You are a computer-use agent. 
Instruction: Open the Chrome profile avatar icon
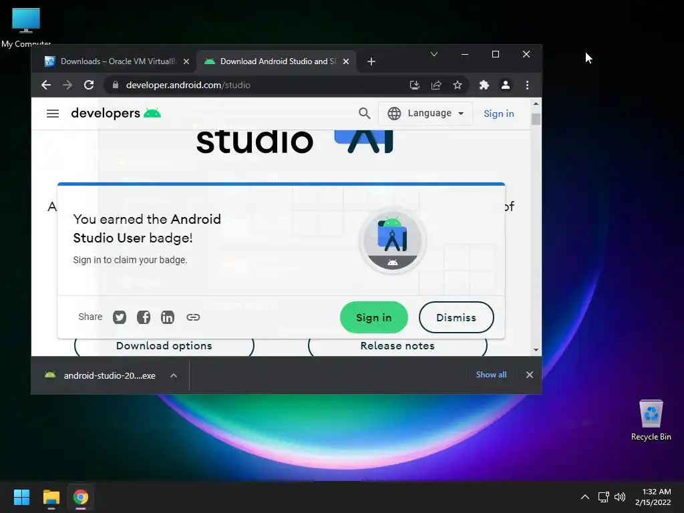point(506,85)
